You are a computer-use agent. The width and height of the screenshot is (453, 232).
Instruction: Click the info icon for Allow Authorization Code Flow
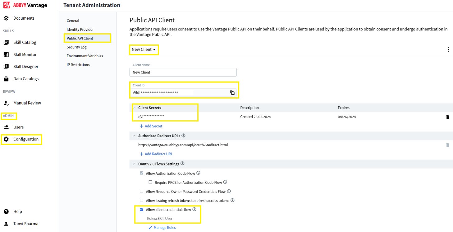(198, 173)
